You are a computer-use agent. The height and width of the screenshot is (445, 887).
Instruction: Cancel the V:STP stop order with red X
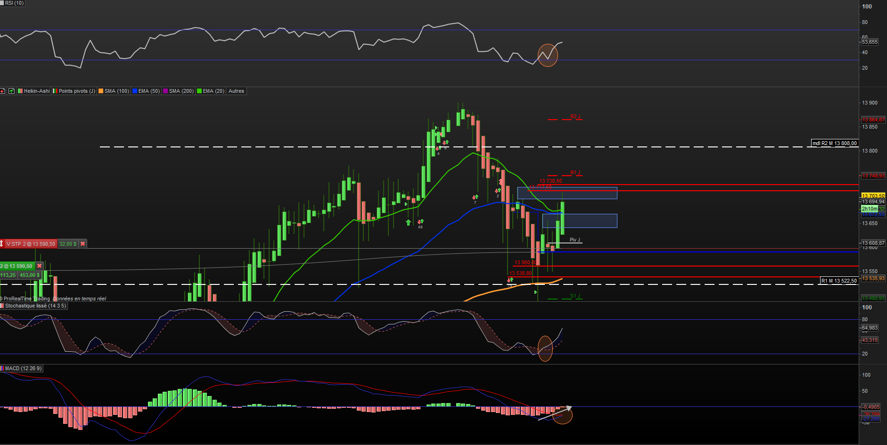click(83, 244)
